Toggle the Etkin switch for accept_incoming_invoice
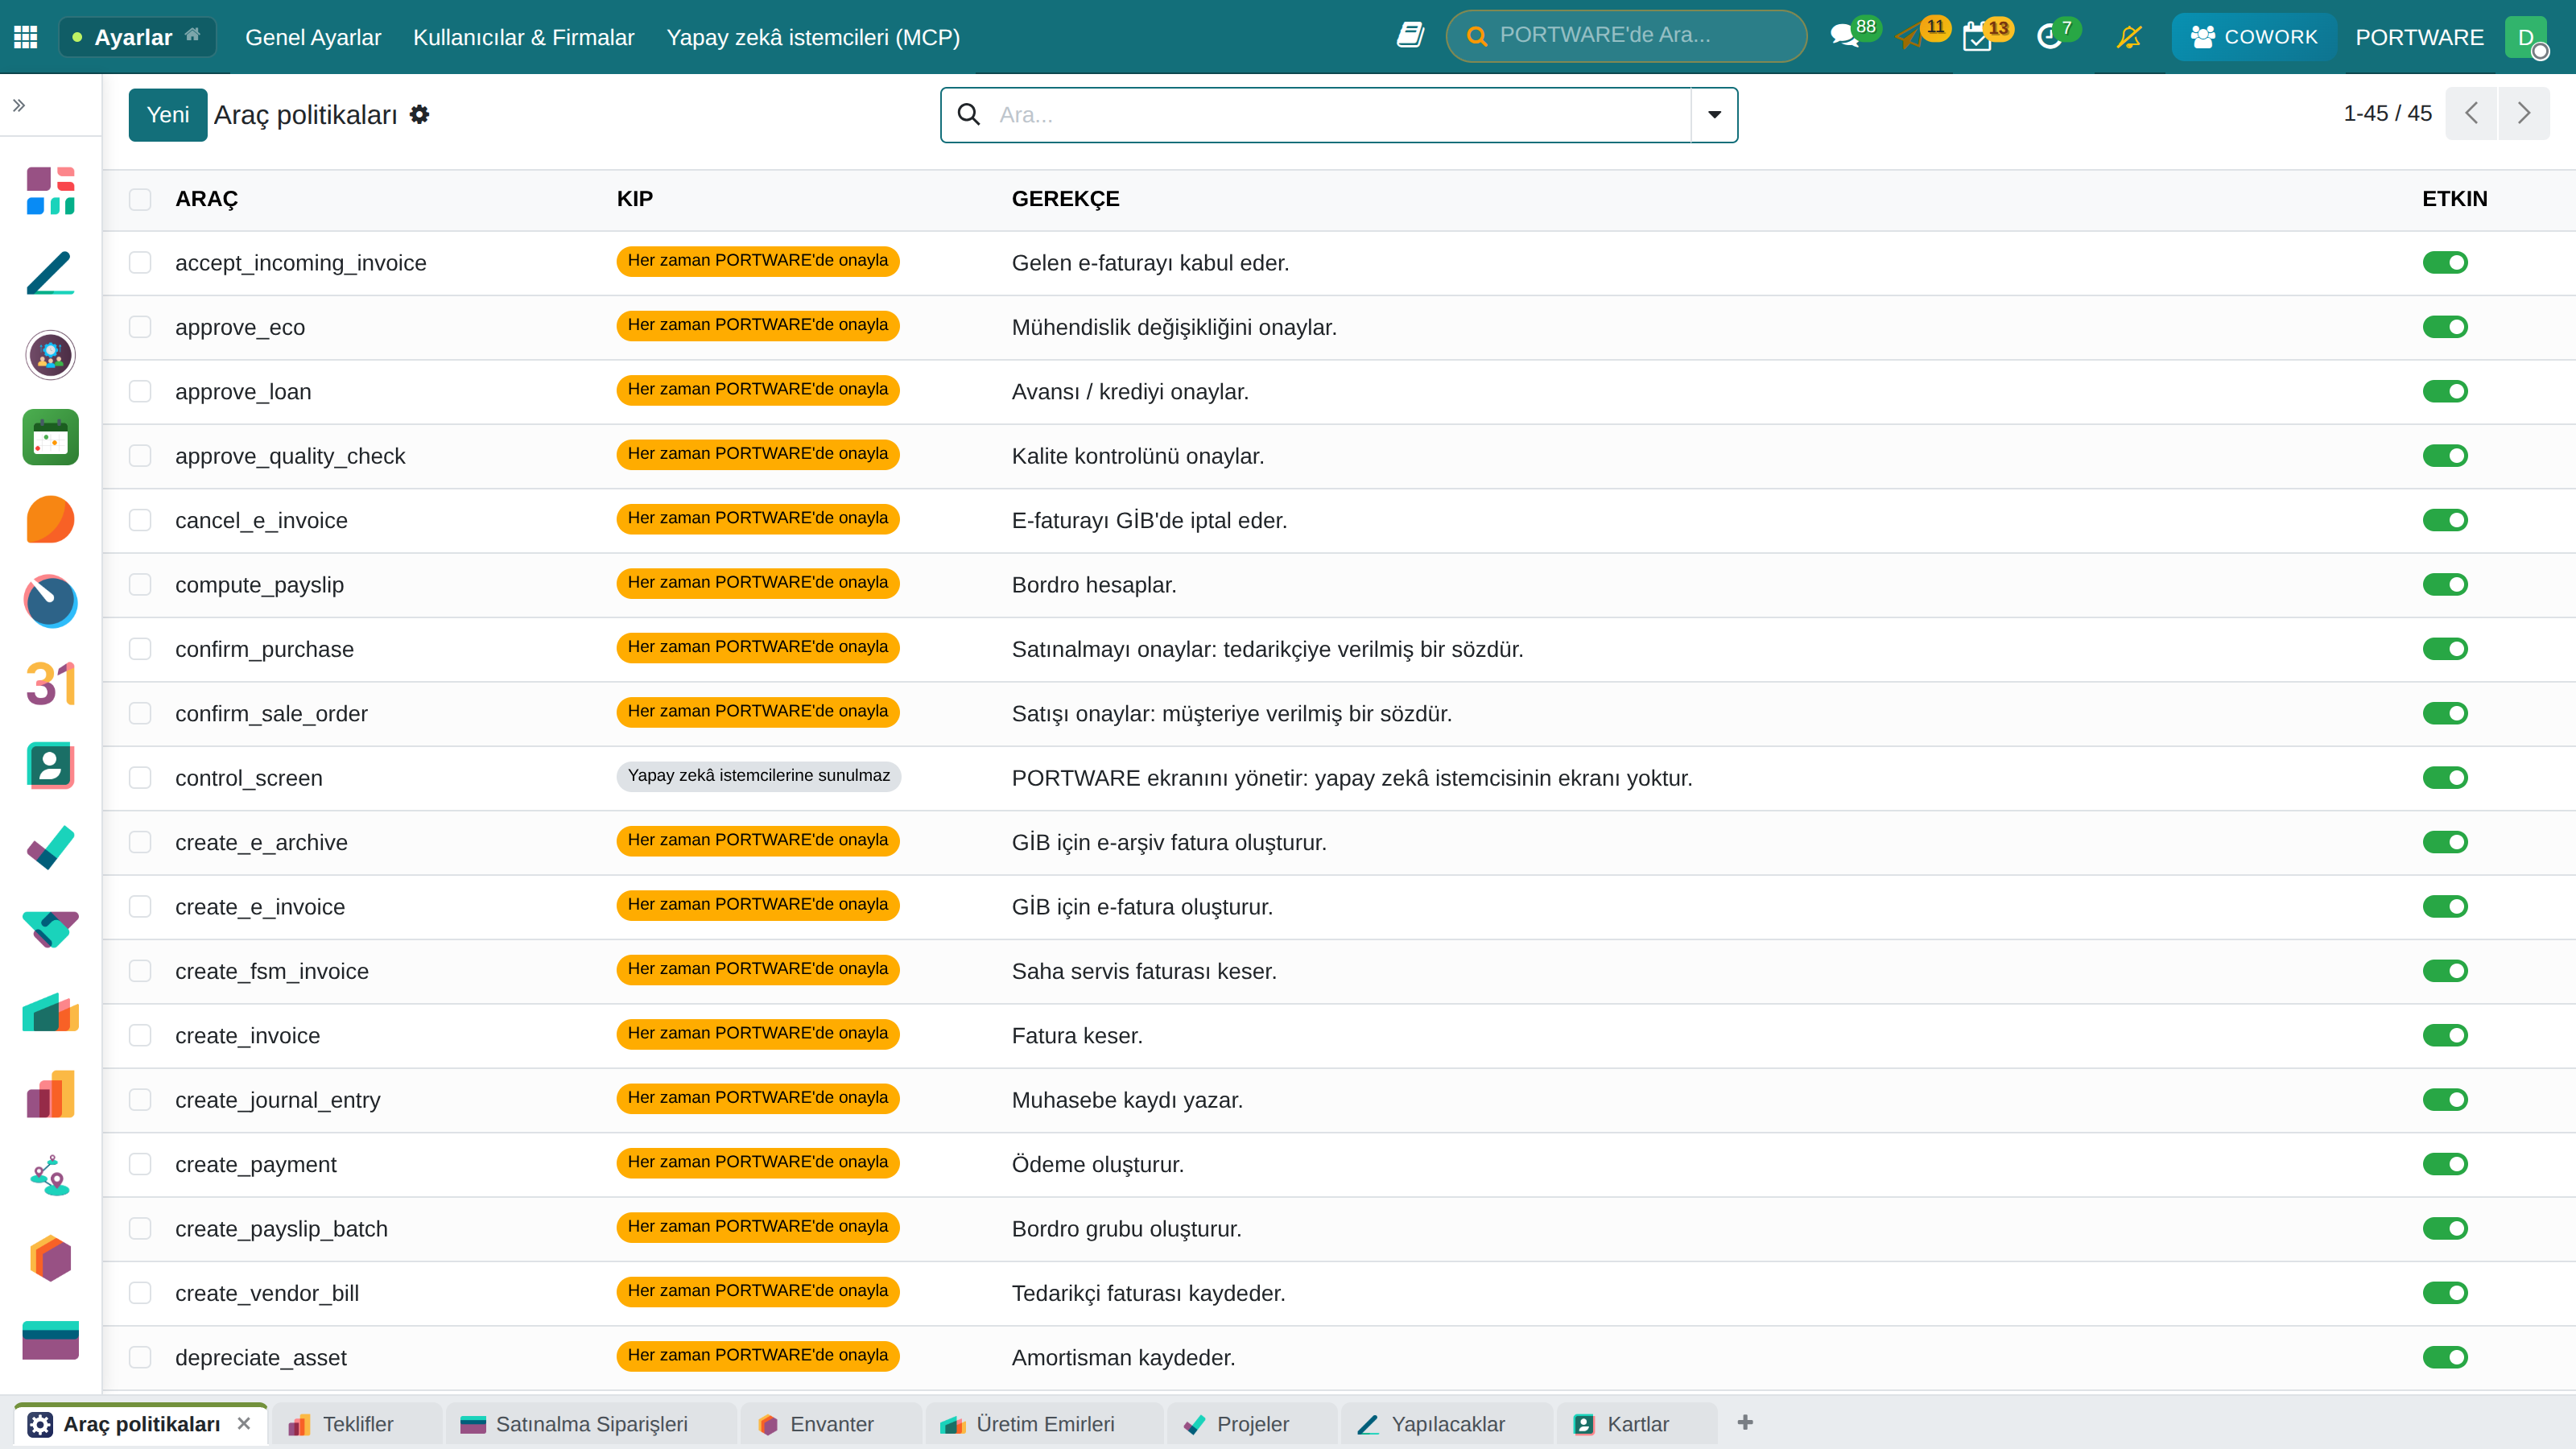This screenshot has height=1449, width=2576. click(2445, 262)
